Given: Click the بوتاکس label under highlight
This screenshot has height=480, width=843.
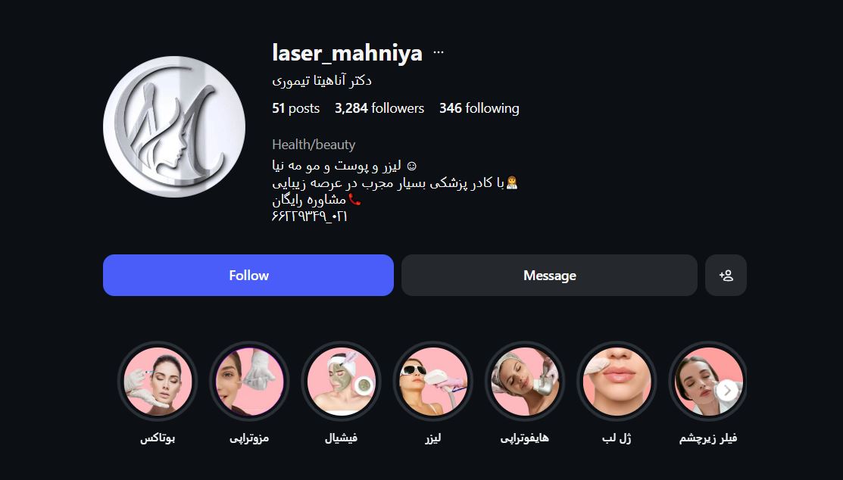Looking at the screenshot, I should [158, 438].
